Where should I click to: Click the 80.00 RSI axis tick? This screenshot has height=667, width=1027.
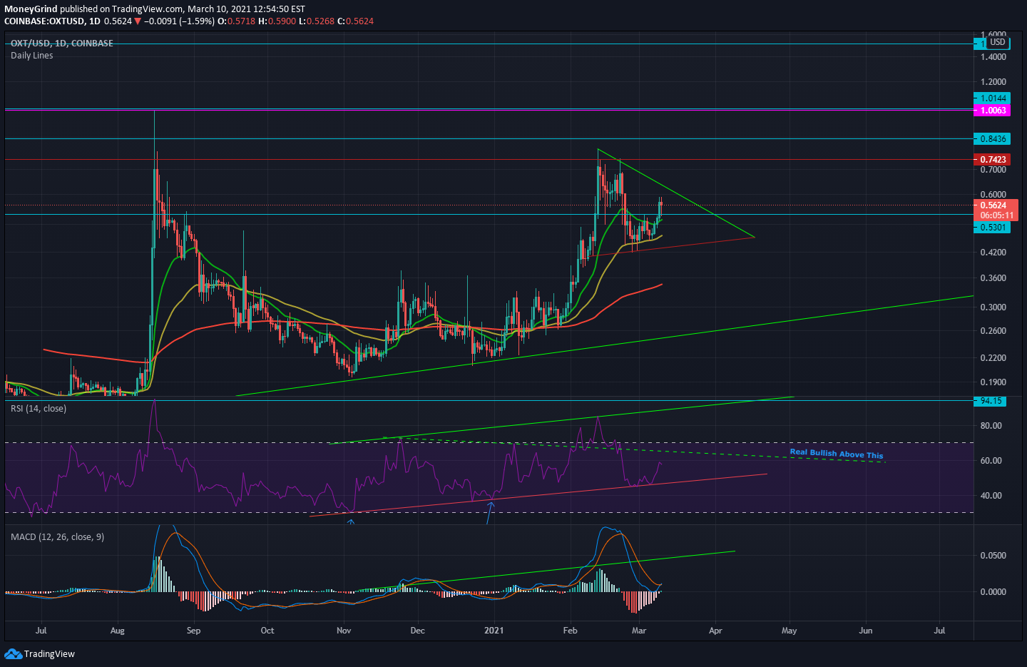(991, 426)
